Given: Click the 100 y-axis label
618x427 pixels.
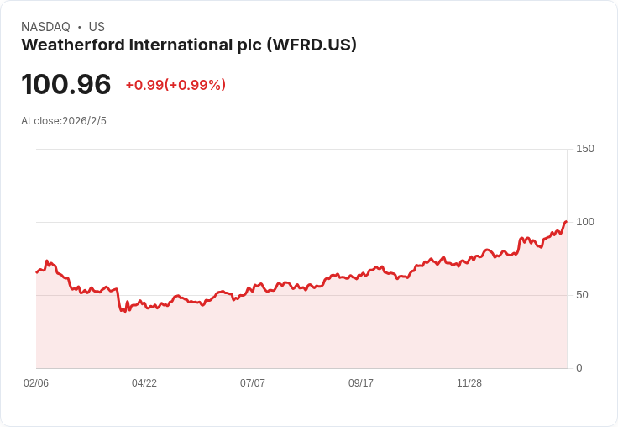Looking at the screenshot, I should 585,222.
